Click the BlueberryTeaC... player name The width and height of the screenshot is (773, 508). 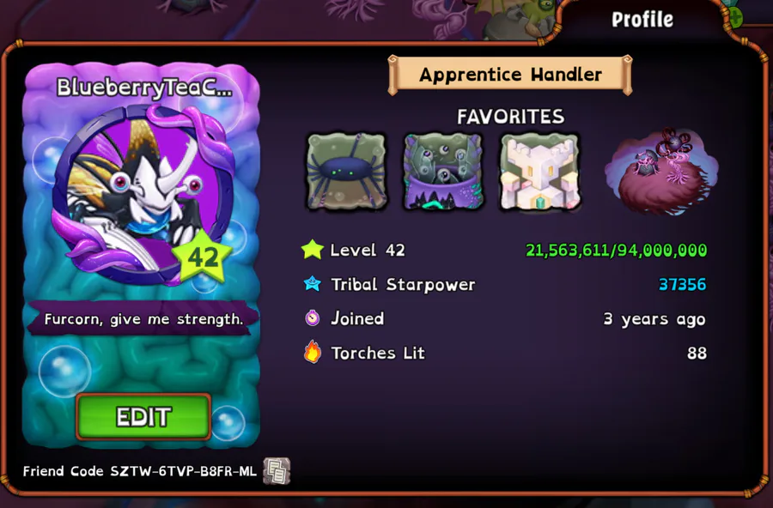(144, 88)
